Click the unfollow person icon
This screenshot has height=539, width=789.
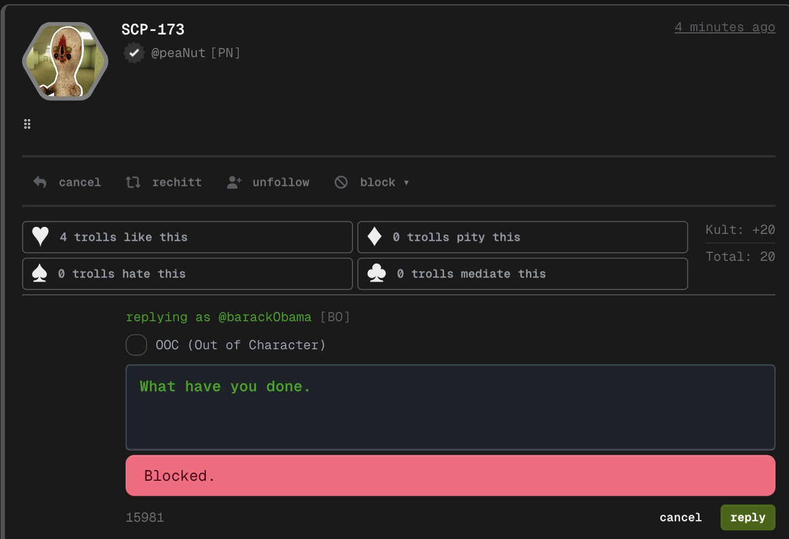click(234, 182)
